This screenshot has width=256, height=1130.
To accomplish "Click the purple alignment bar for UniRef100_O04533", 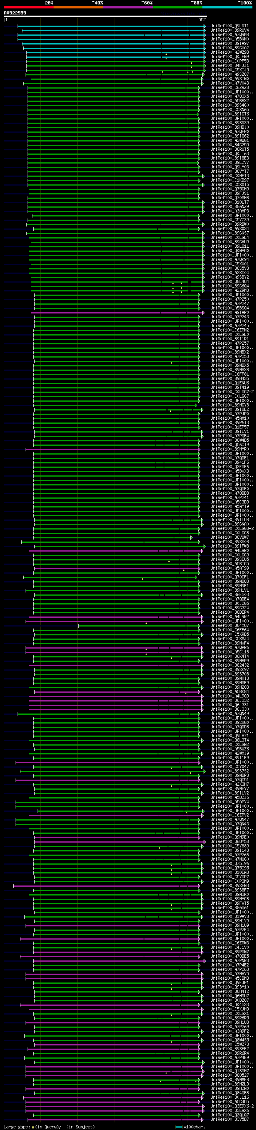I will [x=110, y=1005].
